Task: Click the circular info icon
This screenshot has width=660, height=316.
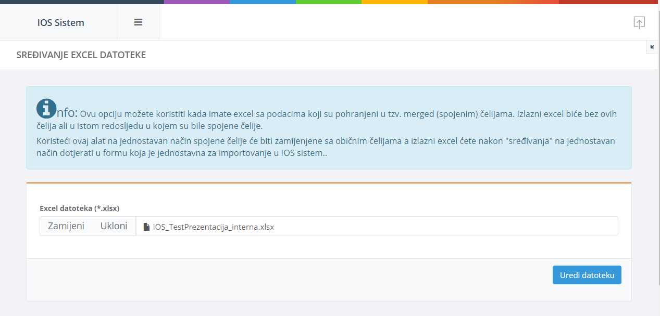Action: tap(46, 109)
